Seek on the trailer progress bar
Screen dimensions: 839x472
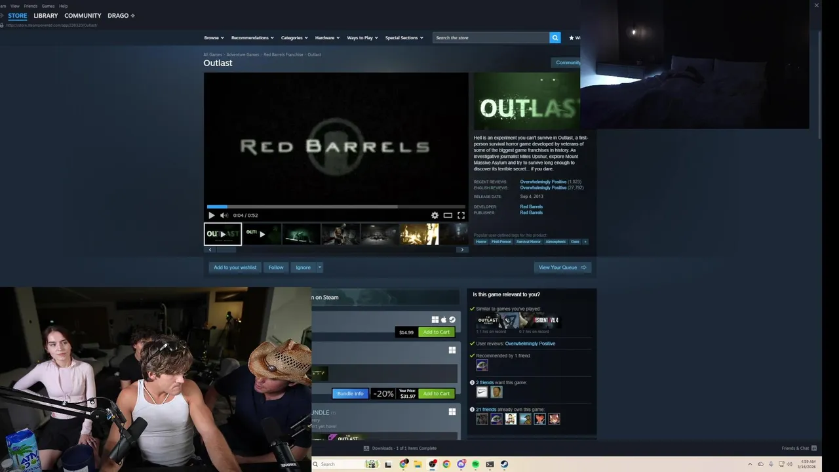coord(336,206)
